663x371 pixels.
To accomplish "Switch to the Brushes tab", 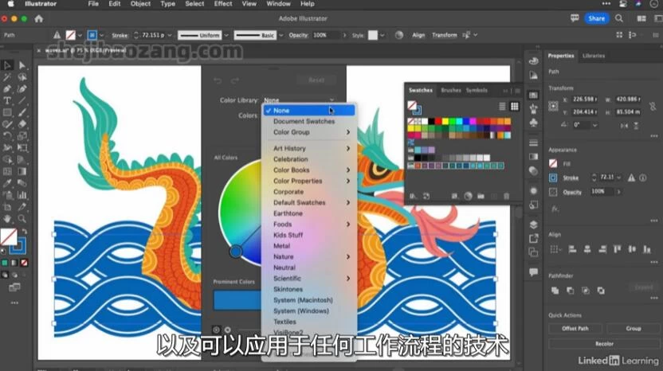I will click(x=451, y=91).
